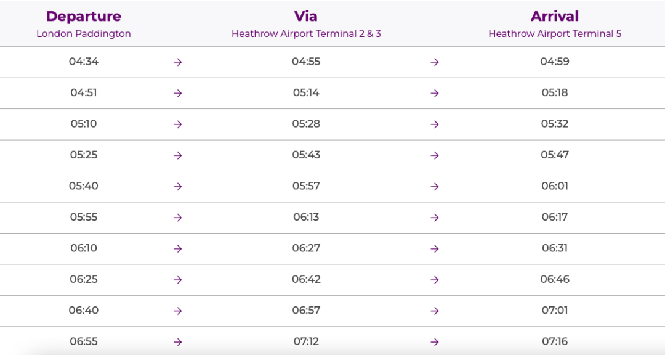Click the Heathrow Airport Terminal 2 & 3 label

[x=306, y=33]
